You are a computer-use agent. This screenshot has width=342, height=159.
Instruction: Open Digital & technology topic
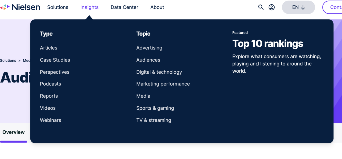(x=159, y=72)
